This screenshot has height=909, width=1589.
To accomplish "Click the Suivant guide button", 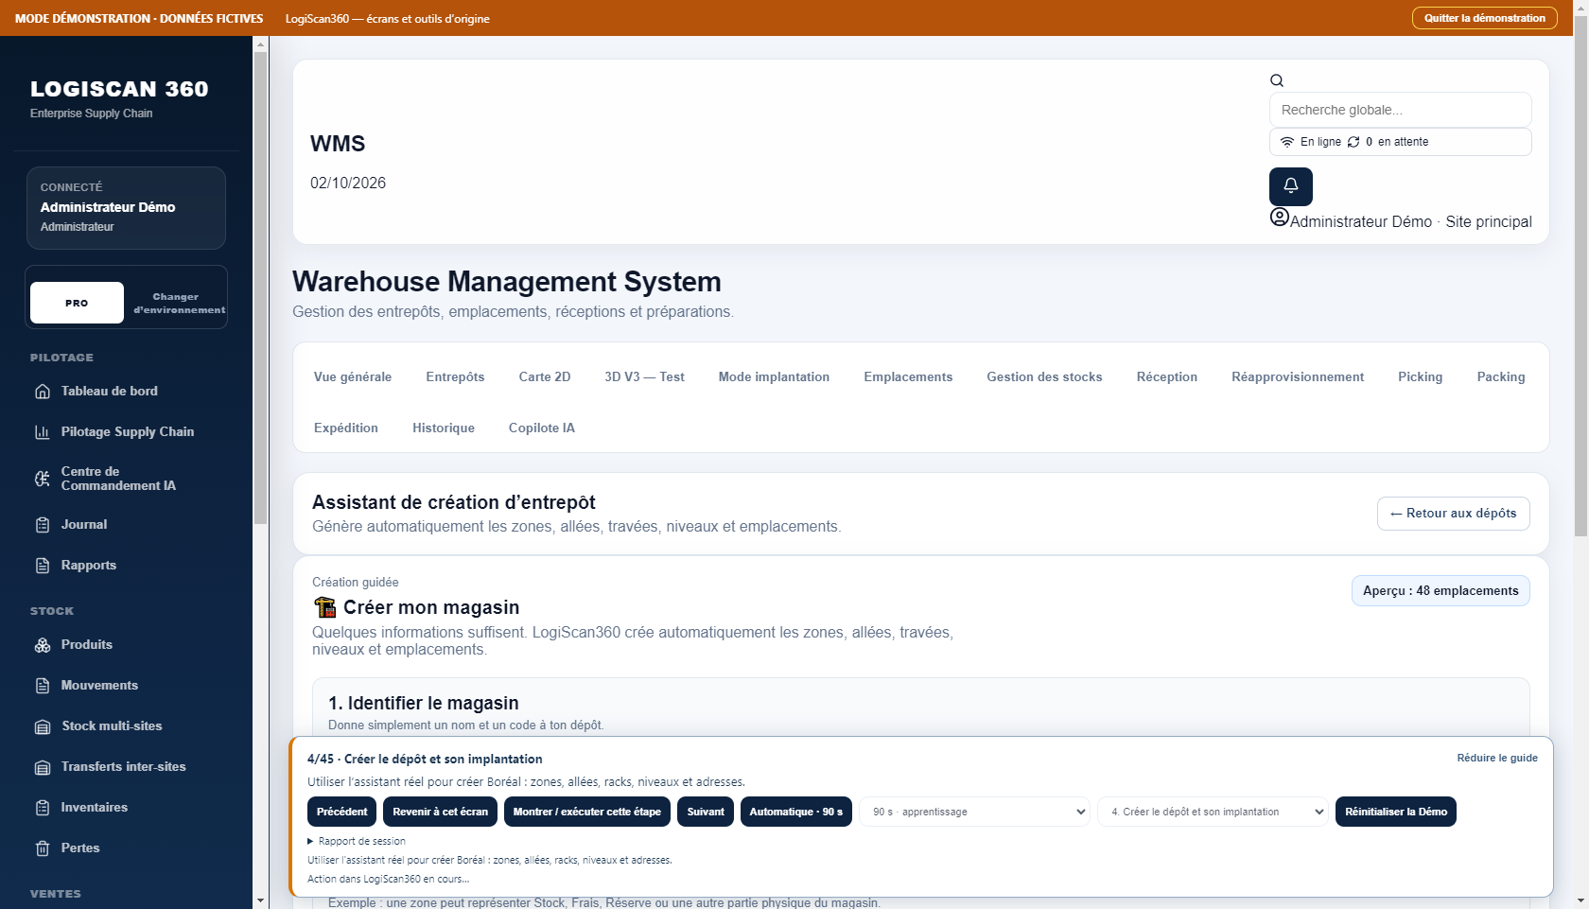I will point(706,812).
